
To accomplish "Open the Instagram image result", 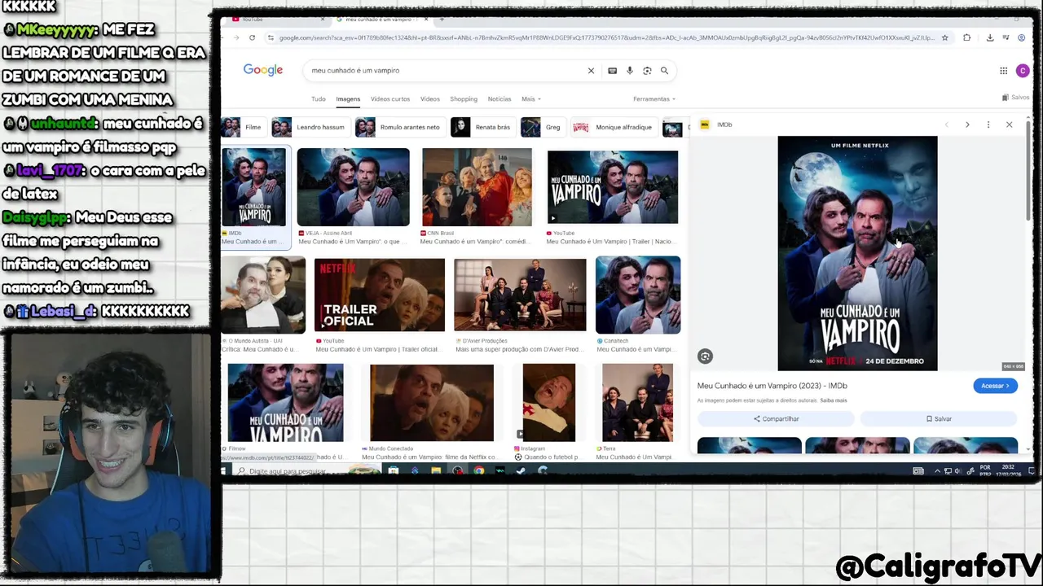I will (549, 403).
